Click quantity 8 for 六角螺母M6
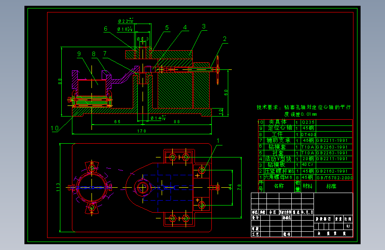The height and width of the screenshot is (250, 385). click(297, 177)
